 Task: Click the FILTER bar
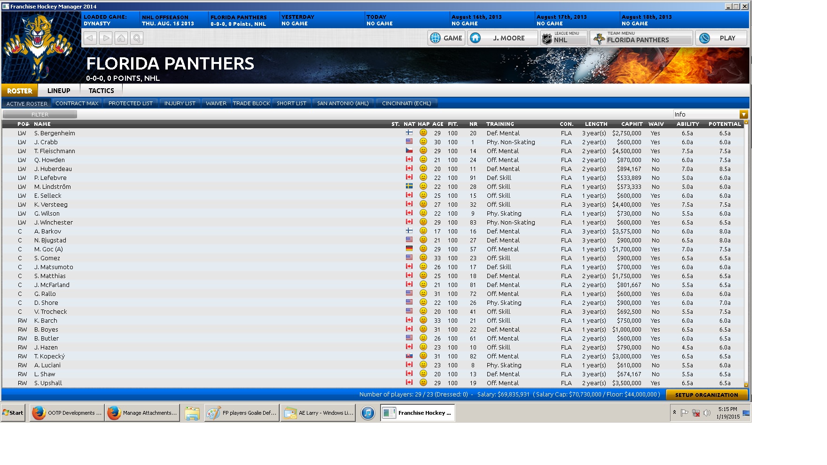pos(40,115)
